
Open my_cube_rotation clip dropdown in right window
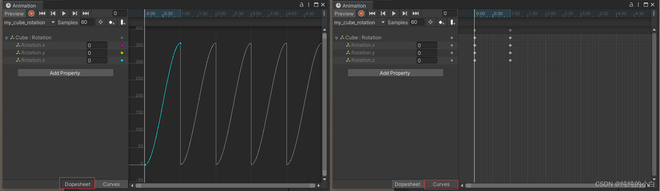(359, 22)
